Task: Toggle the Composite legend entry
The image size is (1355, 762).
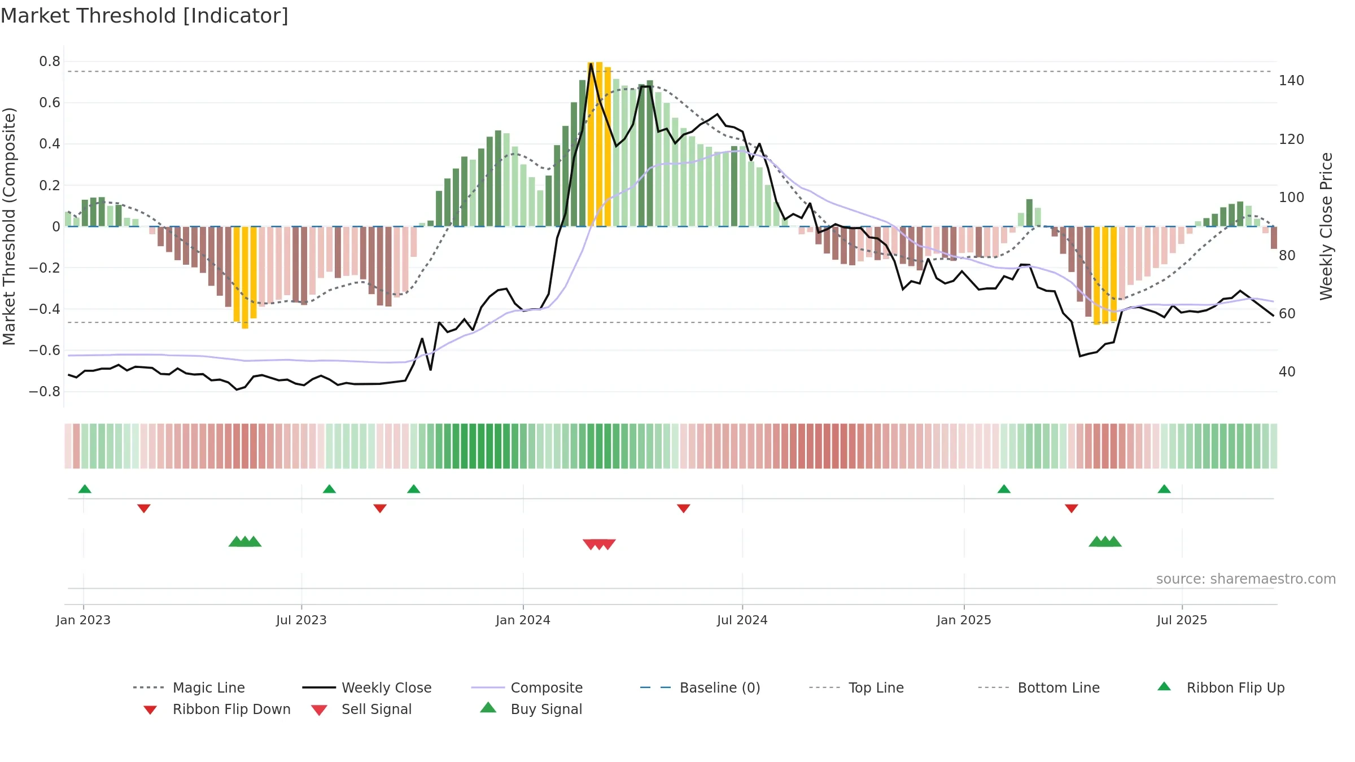Action: click(527, 687)
